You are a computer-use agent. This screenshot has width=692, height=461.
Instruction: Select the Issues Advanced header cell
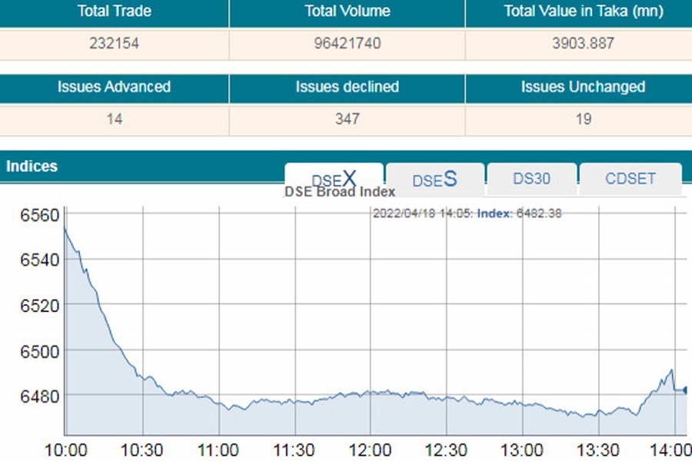tap(115, 87)
